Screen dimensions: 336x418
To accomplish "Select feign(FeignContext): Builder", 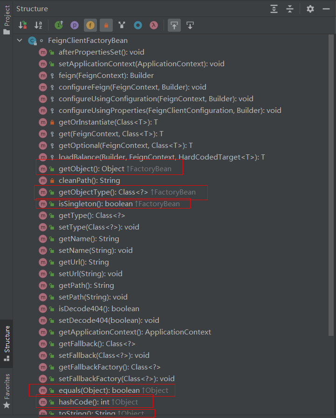I will 106,76.
